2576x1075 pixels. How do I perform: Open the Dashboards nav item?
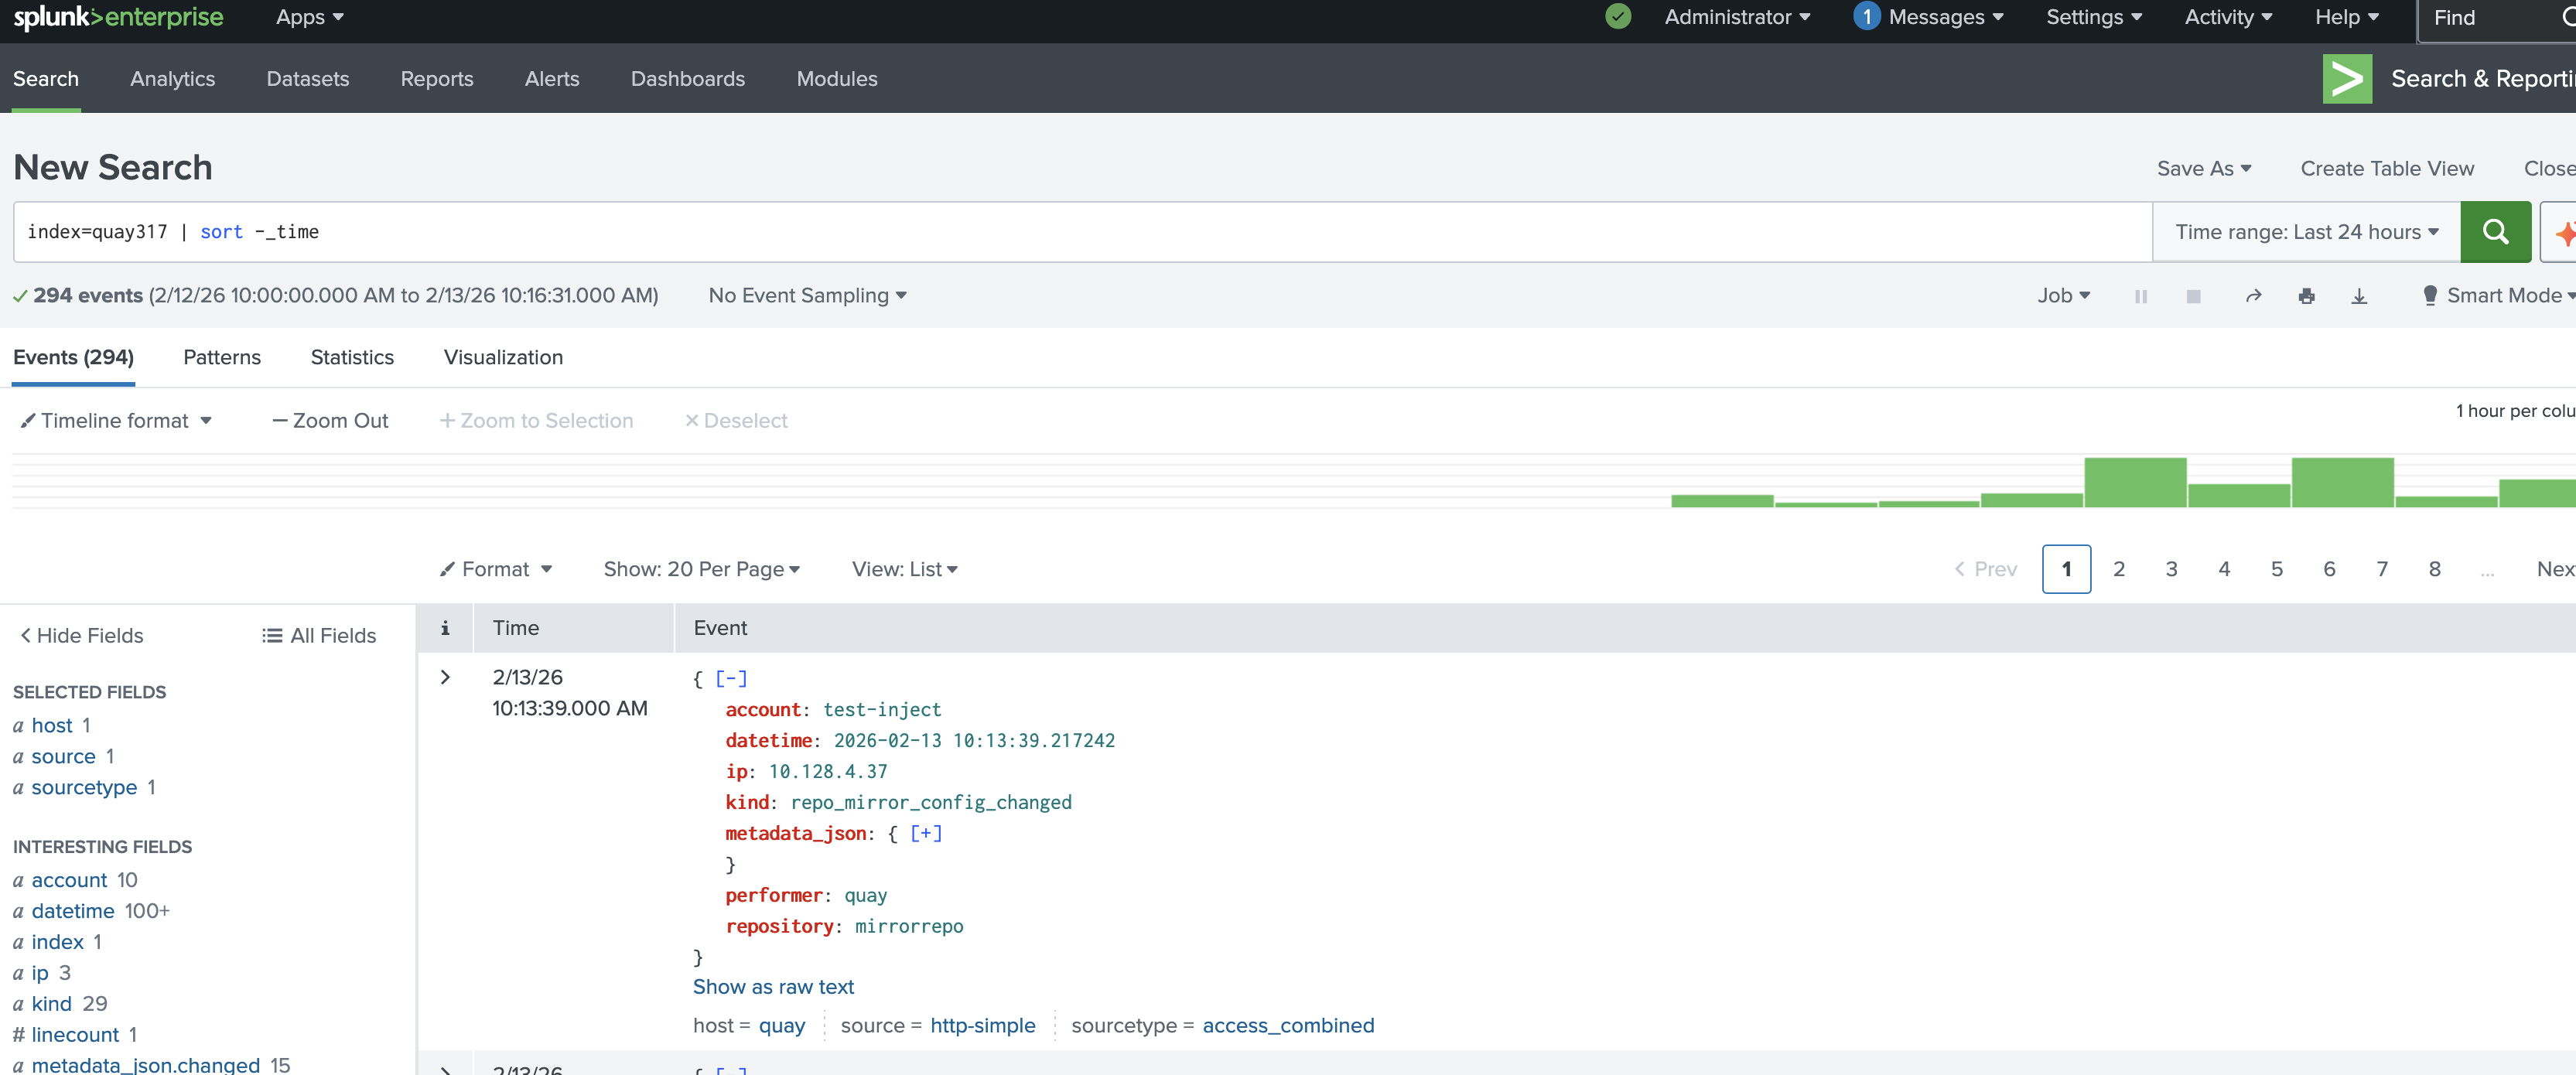tap(687, 79)
